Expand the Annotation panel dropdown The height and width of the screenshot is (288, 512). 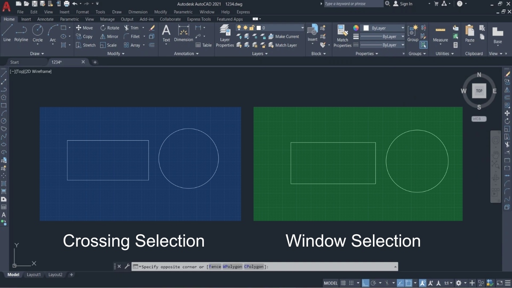tap(186, 54)
